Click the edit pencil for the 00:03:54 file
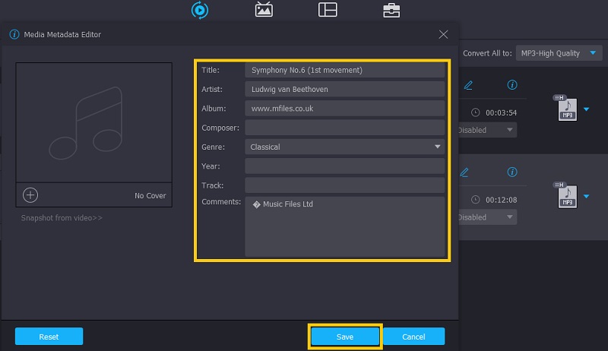 point(468,84)
